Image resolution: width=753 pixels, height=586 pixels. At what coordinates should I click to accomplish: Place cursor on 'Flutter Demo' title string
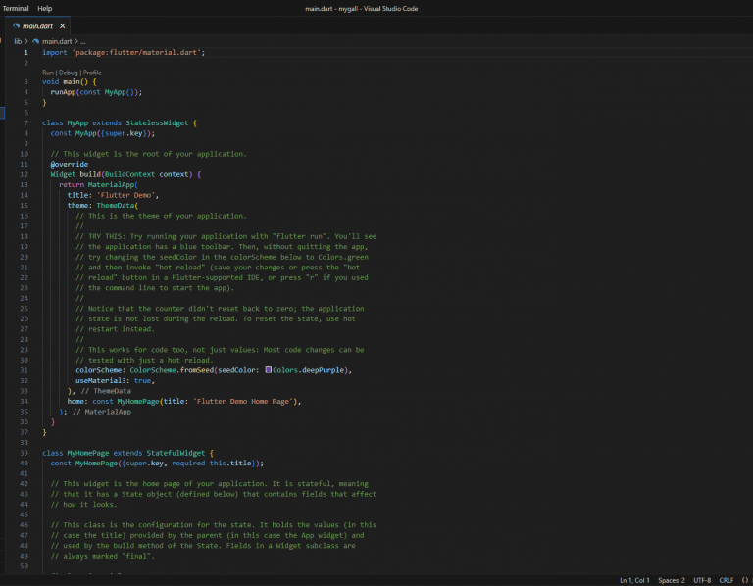(x=127, y=195)
